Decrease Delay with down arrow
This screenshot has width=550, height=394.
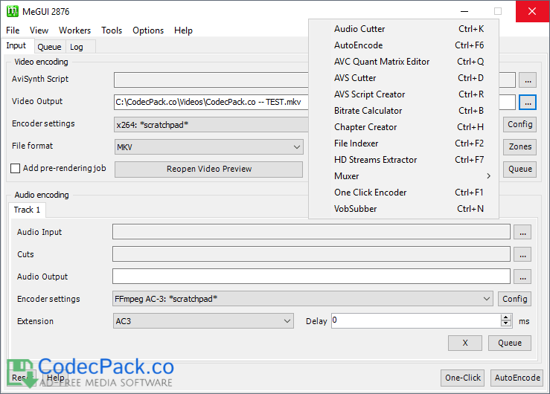point(506,324)
